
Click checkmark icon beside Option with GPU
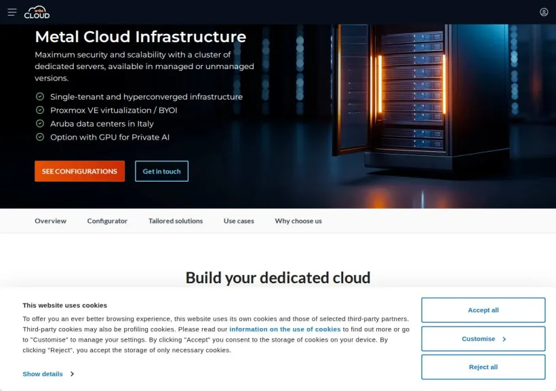click(x=40, y=137)
